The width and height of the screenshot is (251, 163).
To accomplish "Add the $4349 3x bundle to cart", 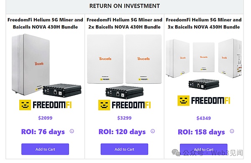I will pyautogui.click(x=204, y=149).
